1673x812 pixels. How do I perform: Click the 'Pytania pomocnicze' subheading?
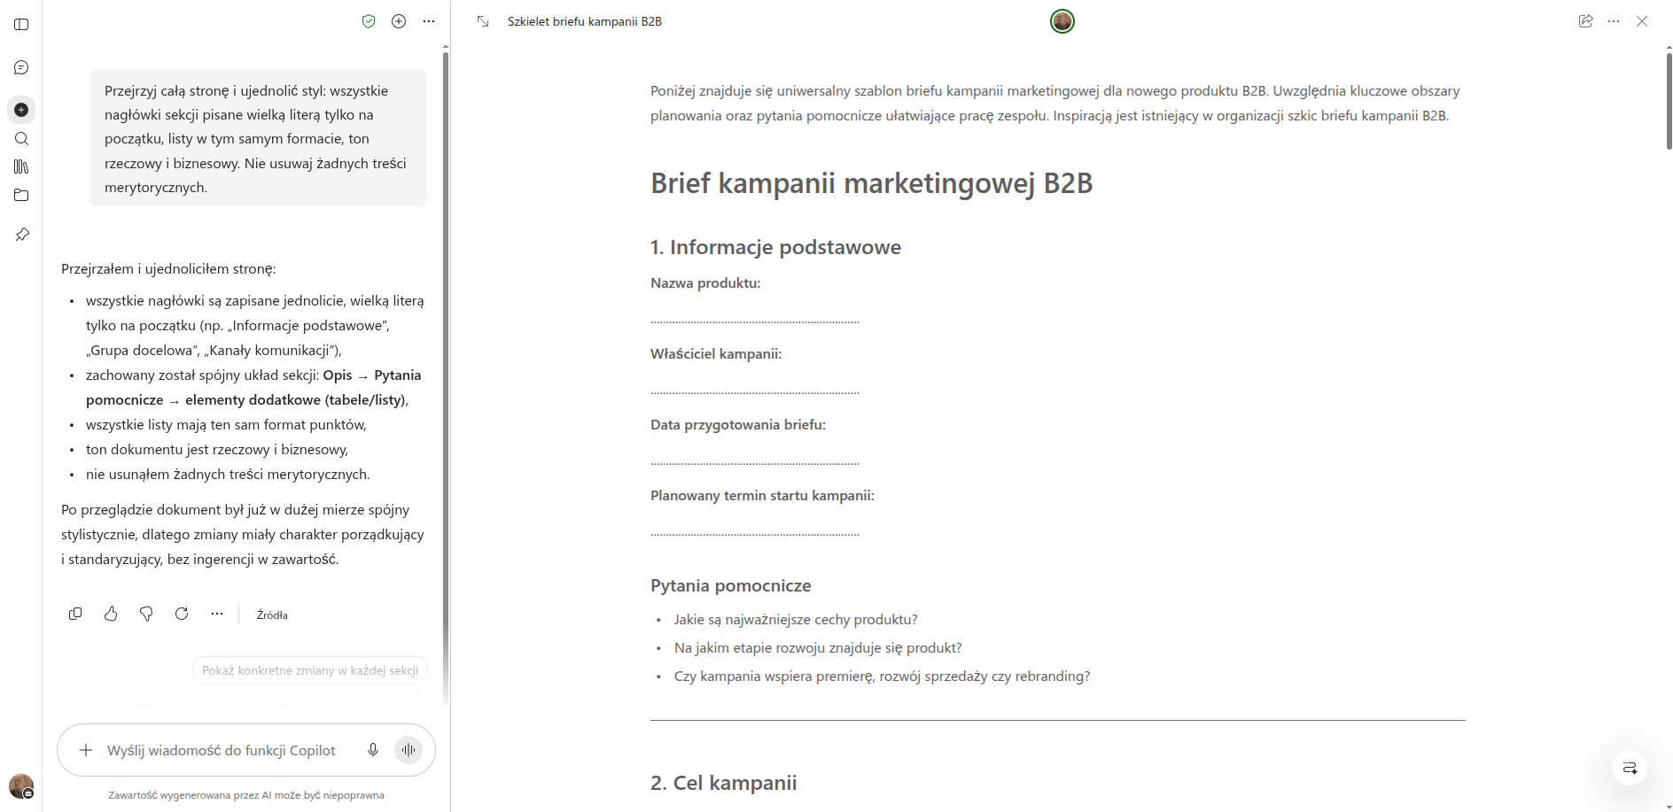731,585
